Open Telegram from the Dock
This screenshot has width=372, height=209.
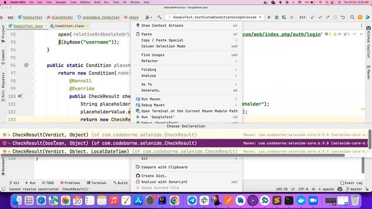click(192, 200)
